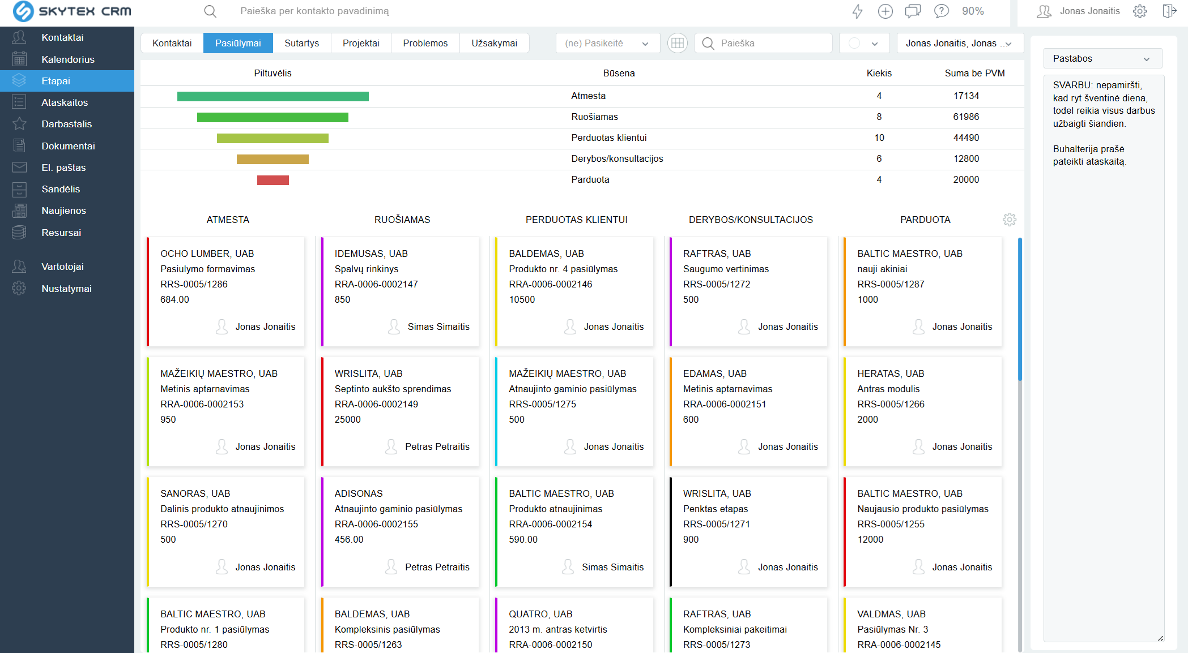1188x653 pixels.
Task: Switch to the Užsakymai tab
Action: [495, 43]
